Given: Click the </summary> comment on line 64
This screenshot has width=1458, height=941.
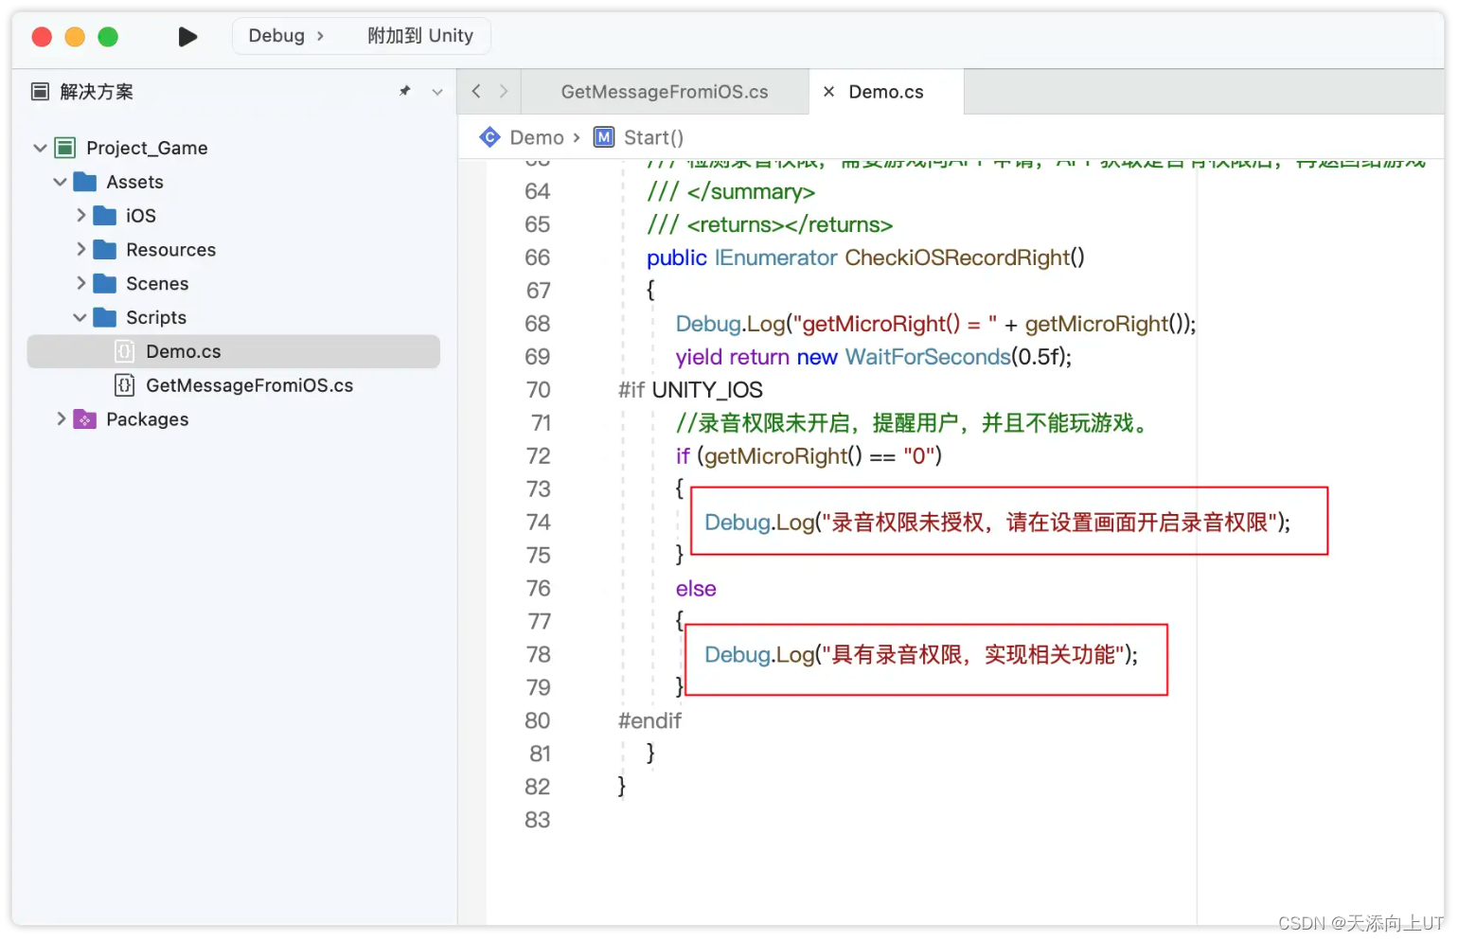Looking at the screenshot, I should click(731, 192).
